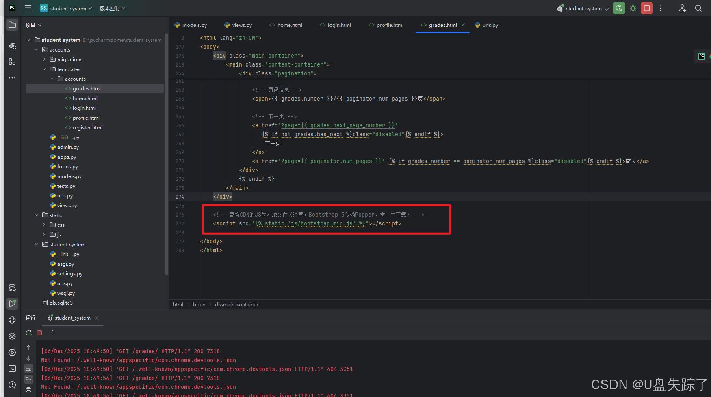Switch to the views.py tab
The width and height of the screenshot is (711, 397).
238,25
